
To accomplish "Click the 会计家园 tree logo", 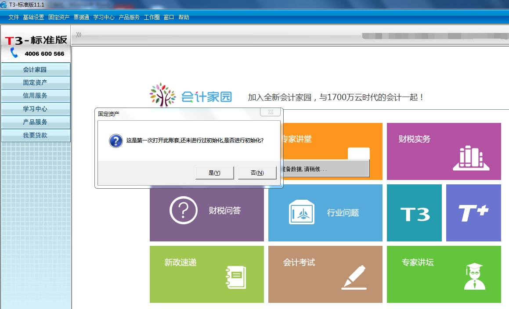I will (x=162, y=95).
